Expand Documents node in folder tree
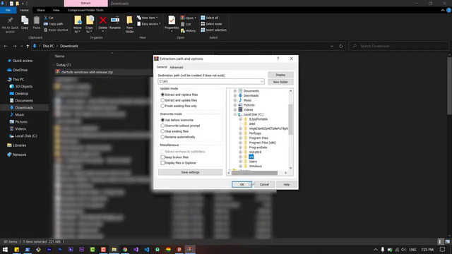Screen dimensions: 452x254 coord(235,91)
